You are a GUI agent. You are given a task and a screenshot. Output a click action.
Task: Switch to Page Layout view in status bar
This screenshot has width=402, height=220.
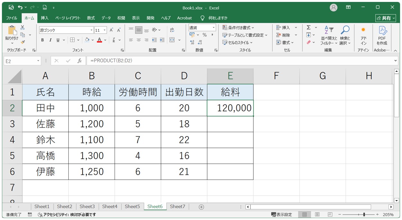[317, 215]
